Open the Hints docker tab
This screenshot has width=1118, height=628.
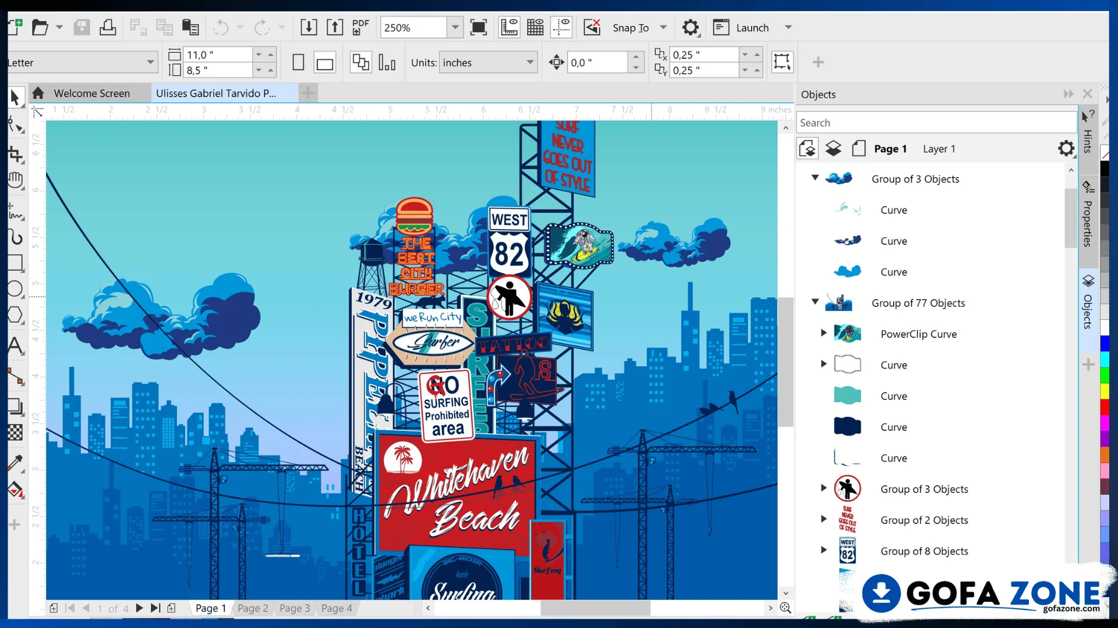tap(1088, 133)
